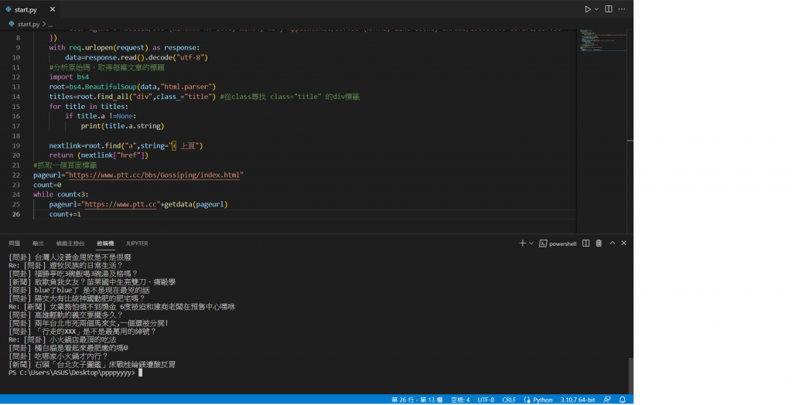Open notifications bell in status bar
This screenshot has height=405, width=792.
623,400
